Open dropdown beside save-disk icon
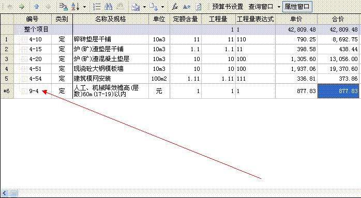Viewport: 361px width, 198px height. click(144, 7)
